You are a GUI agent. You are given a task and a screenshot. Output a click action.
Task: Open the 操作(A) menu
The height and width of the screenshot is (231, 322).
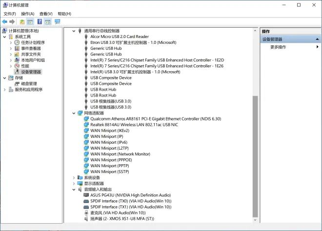(27, 14)
